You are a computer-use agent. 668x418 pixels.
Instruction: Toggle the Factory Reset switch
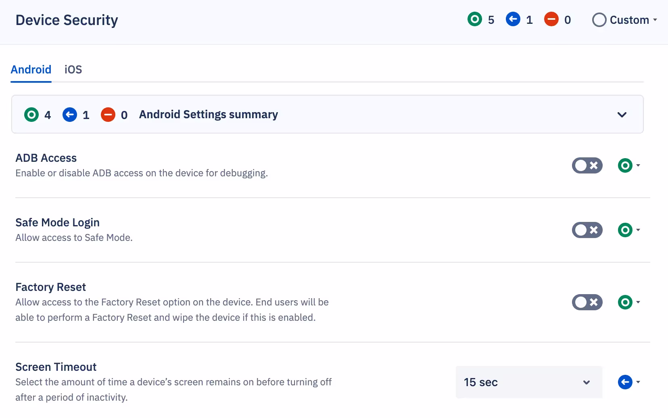coord(587,302)
